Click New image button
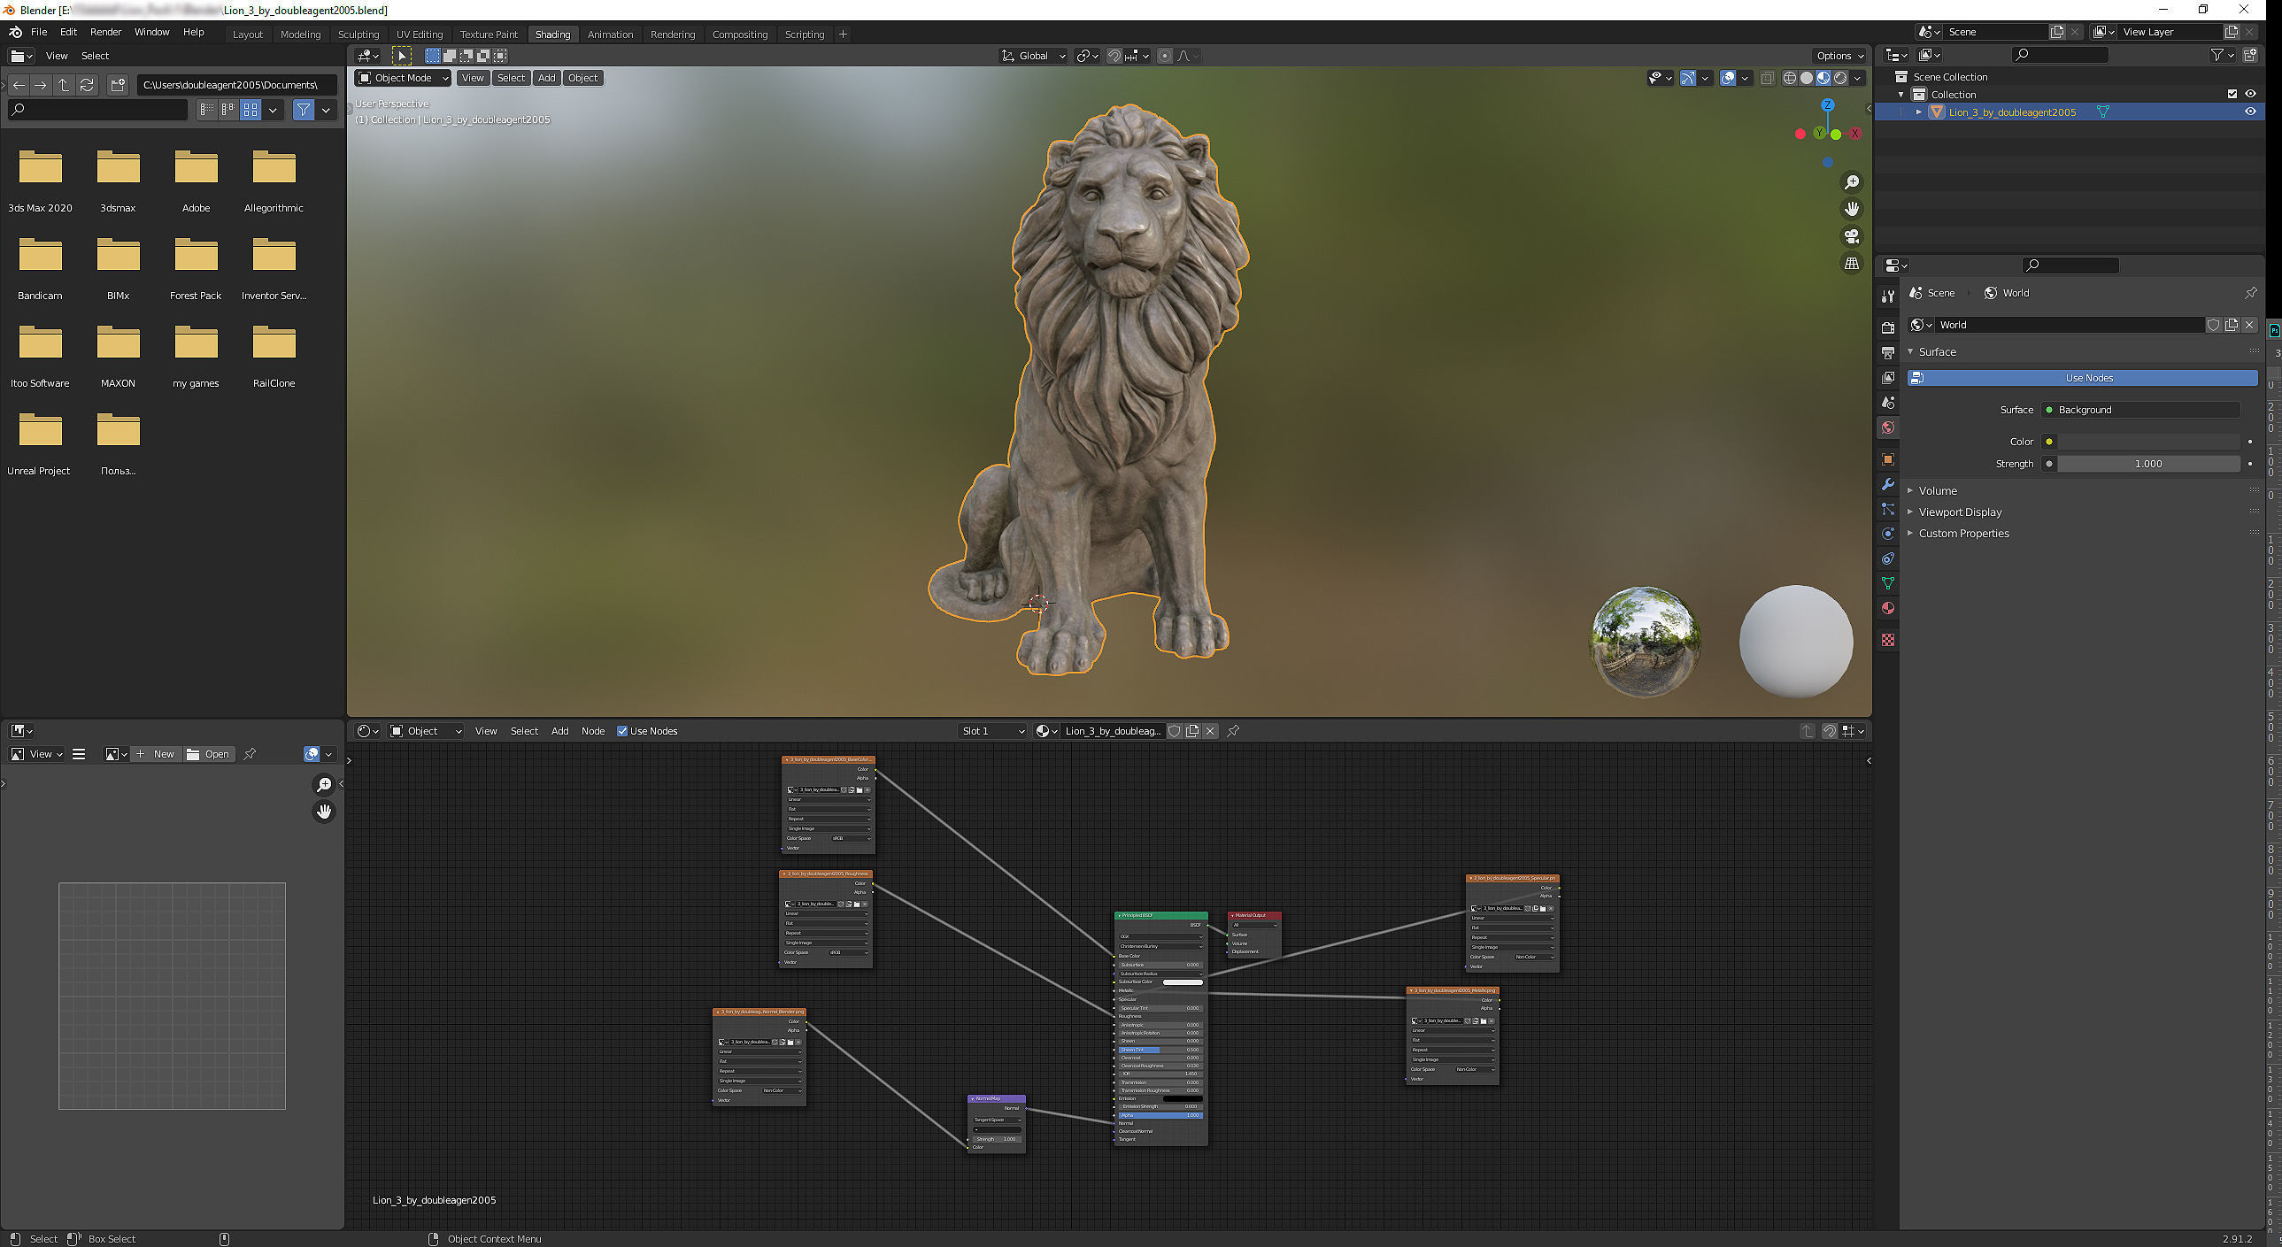Viewport: 2282px width, 1247px height. click(155, 755)
